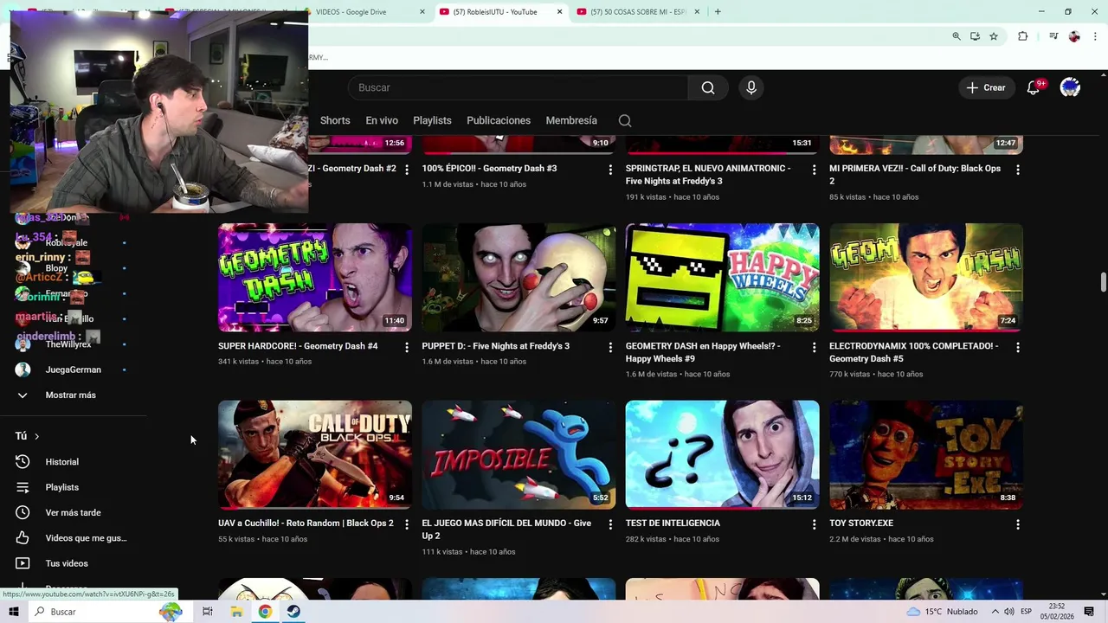Image resolution: width=1108 pixels, height=623 pixels.
Task: Open the channel Playlists tab
Action: tap(432, 120)
